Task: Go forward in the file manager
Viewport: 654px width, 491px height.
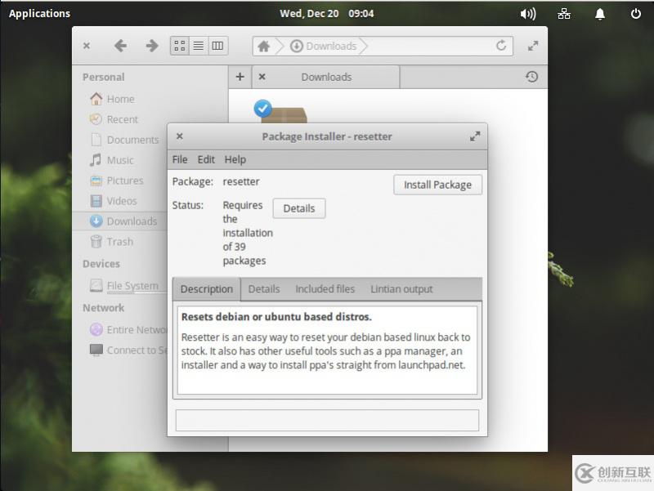Action: pos(152,46)
